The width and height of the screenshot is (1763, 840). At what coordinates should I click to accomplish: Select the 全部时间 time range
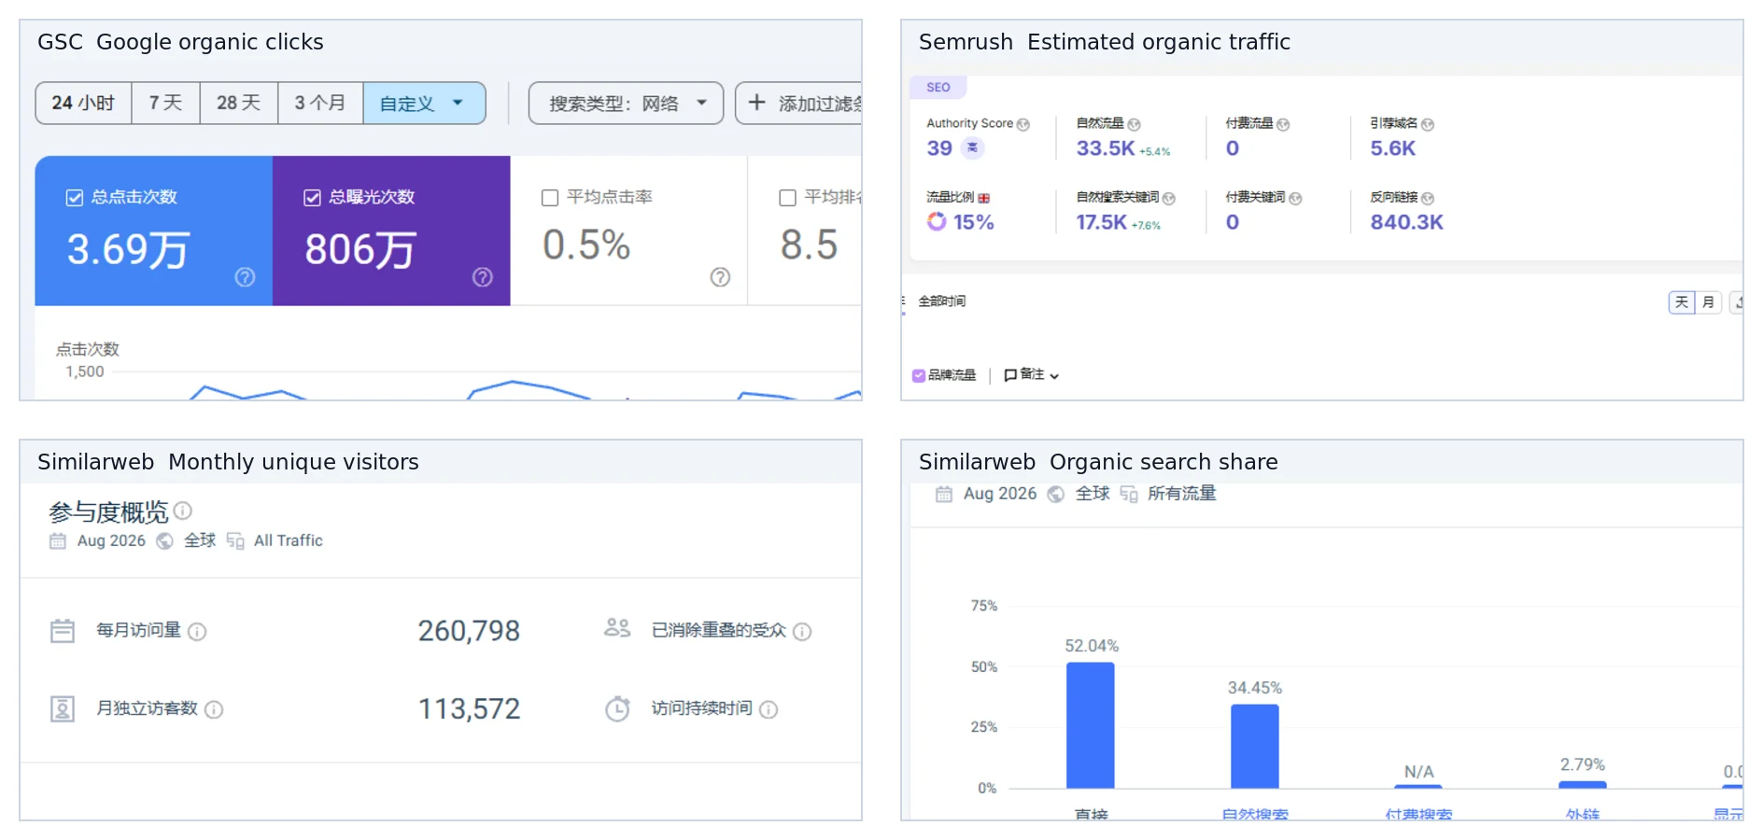click(x=942, y=301)
